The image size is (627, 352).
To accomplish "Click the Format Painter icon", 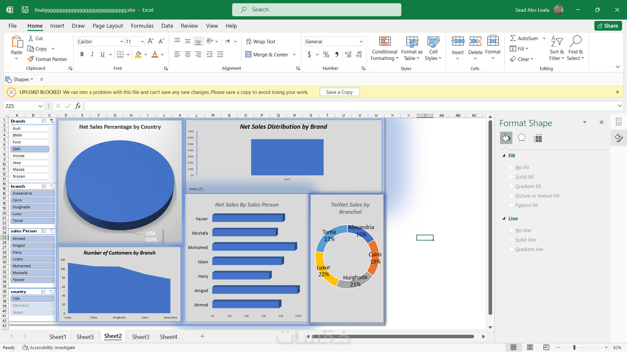I will (31, 59).
